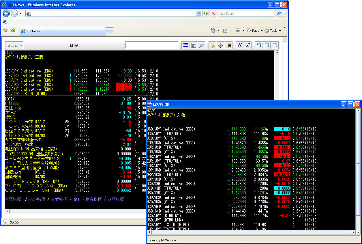Open the recent pages dropdown arrow
The image size is (362, 244).
[20, 14]
